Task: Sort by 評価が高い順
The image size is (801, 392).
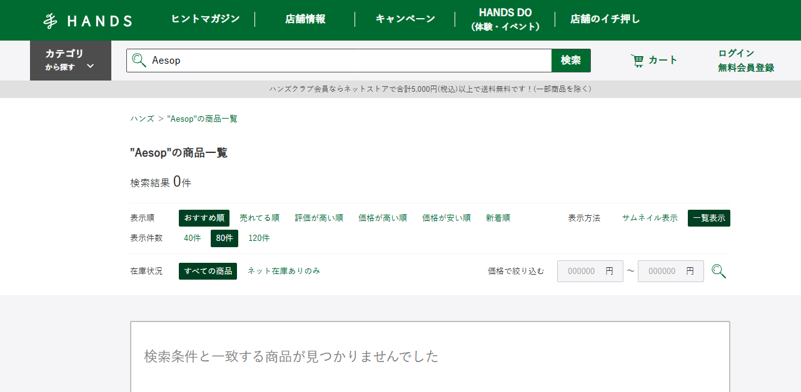Action: (319, 218)
